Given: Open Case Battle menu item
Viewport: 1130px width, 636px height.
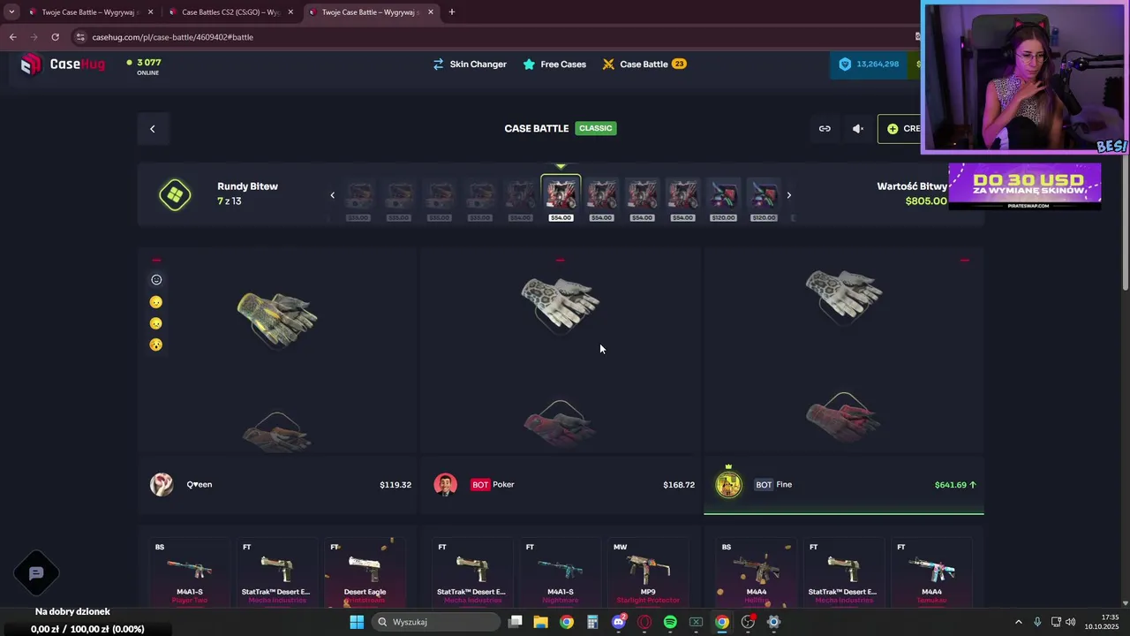Looking at the screenshot, I should 644,64.
